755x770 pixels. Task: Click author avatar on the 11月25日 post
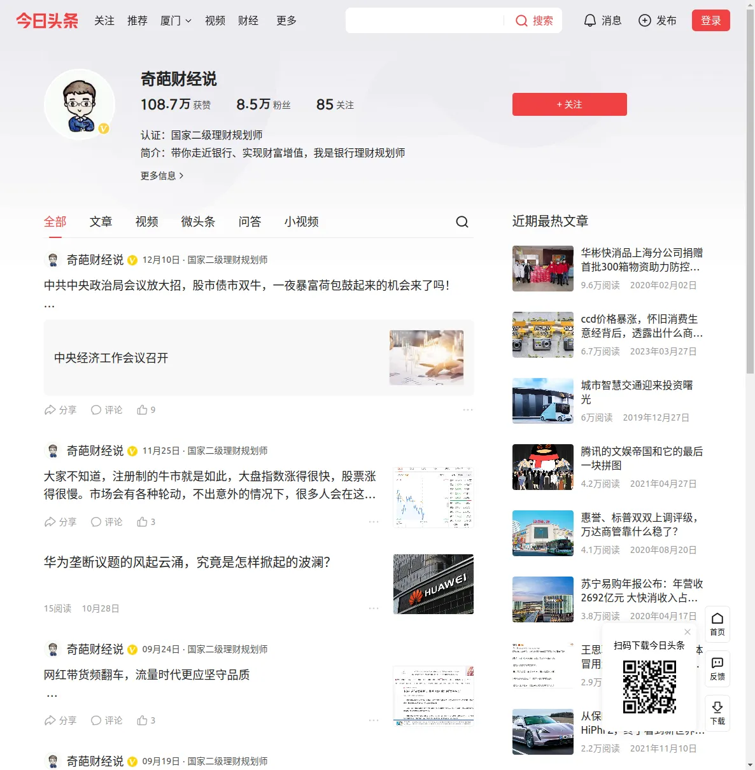click(x=53, y=451)
